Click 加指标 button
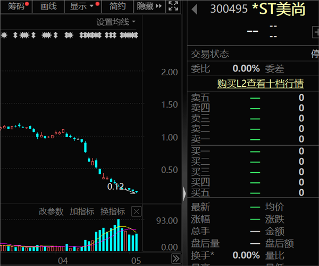This screenshot has height=266, width=319. pyautogui.click(x=82, y=211)
